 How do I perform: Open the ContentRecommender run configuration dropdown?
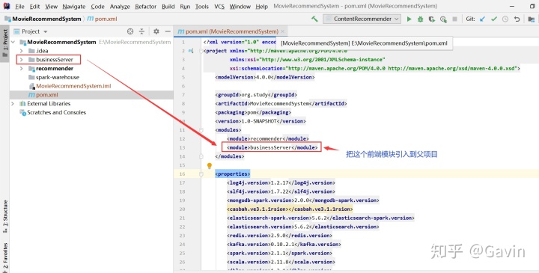[362, 19]
